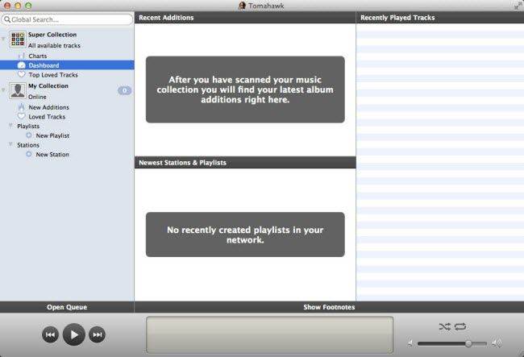Click the 'After you have scanned' message box
Viewport: 524px width, 357px height.
[245, 89]
